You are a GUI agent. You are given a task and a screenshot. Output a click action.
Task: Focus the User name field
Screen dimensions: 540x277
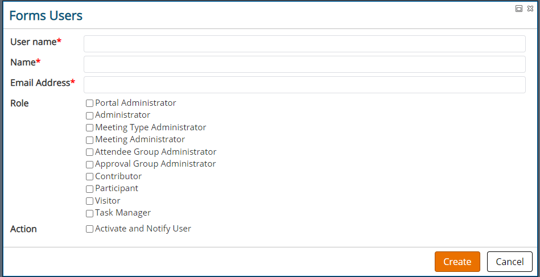pyautogui.click(x=304, y=44)
